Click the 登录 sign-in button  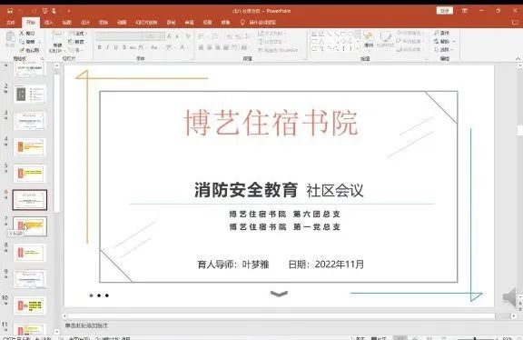[x=445, y=11]
